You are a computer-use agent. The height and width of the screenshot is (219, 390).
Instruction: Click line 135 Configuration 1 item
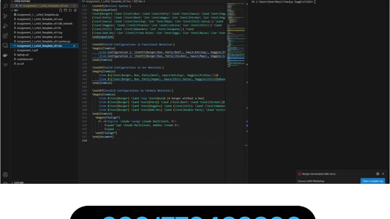[162, 52]
